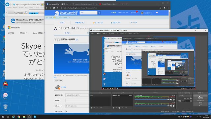Move scene down in OBS Scenes panel
211x119 pixels.
coord(101,108)
